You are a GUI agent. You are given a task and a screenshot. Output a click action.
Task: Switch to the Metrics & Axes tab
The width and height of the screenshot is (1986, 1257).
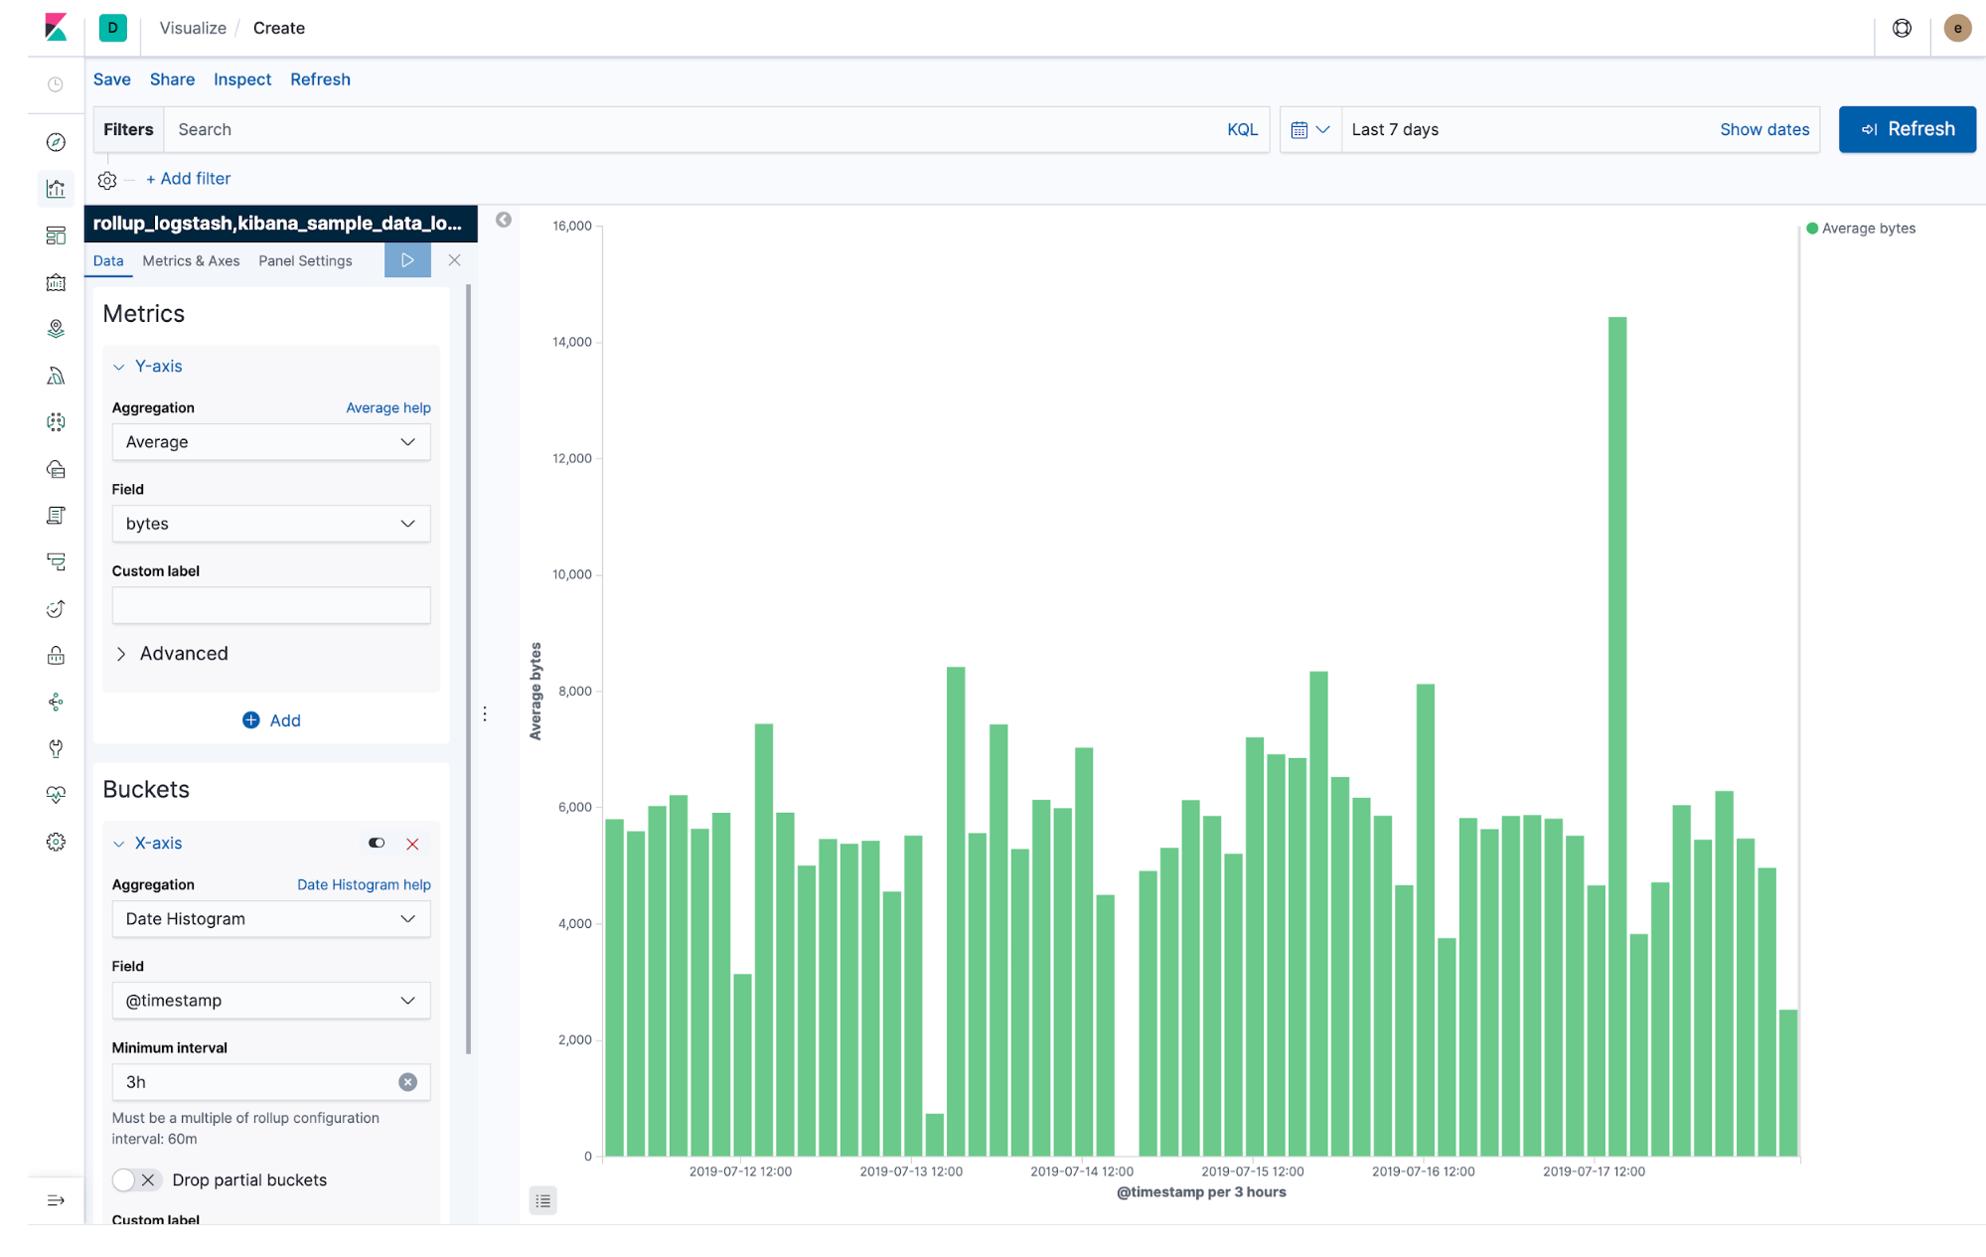point(191,260)
